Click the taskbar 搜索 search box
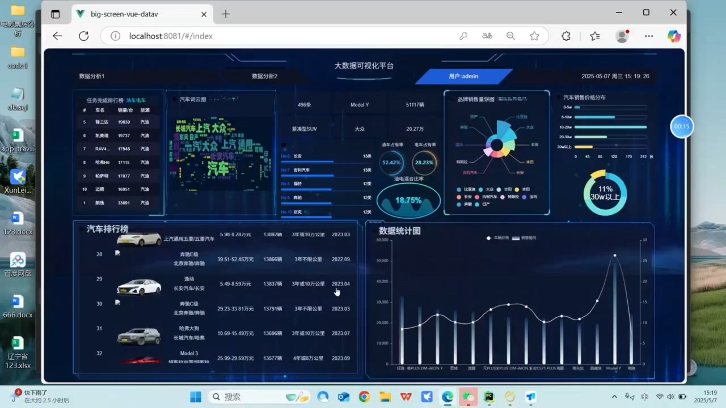 (x=259, y=397)
